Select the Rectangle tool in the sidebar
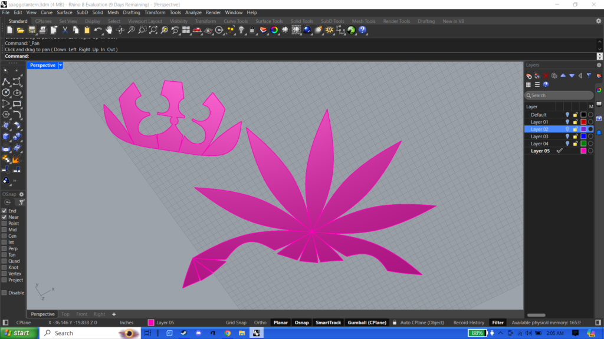The width and height of the screenshot is (604, 339). point(17,104)
